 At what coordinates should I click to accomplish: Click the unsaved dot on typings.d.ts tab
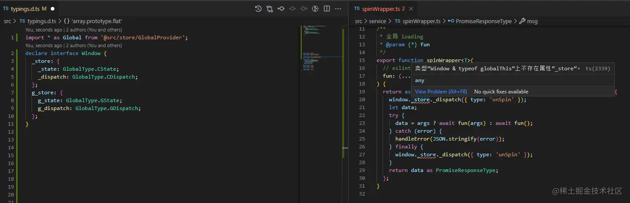[x=53, y=8]
